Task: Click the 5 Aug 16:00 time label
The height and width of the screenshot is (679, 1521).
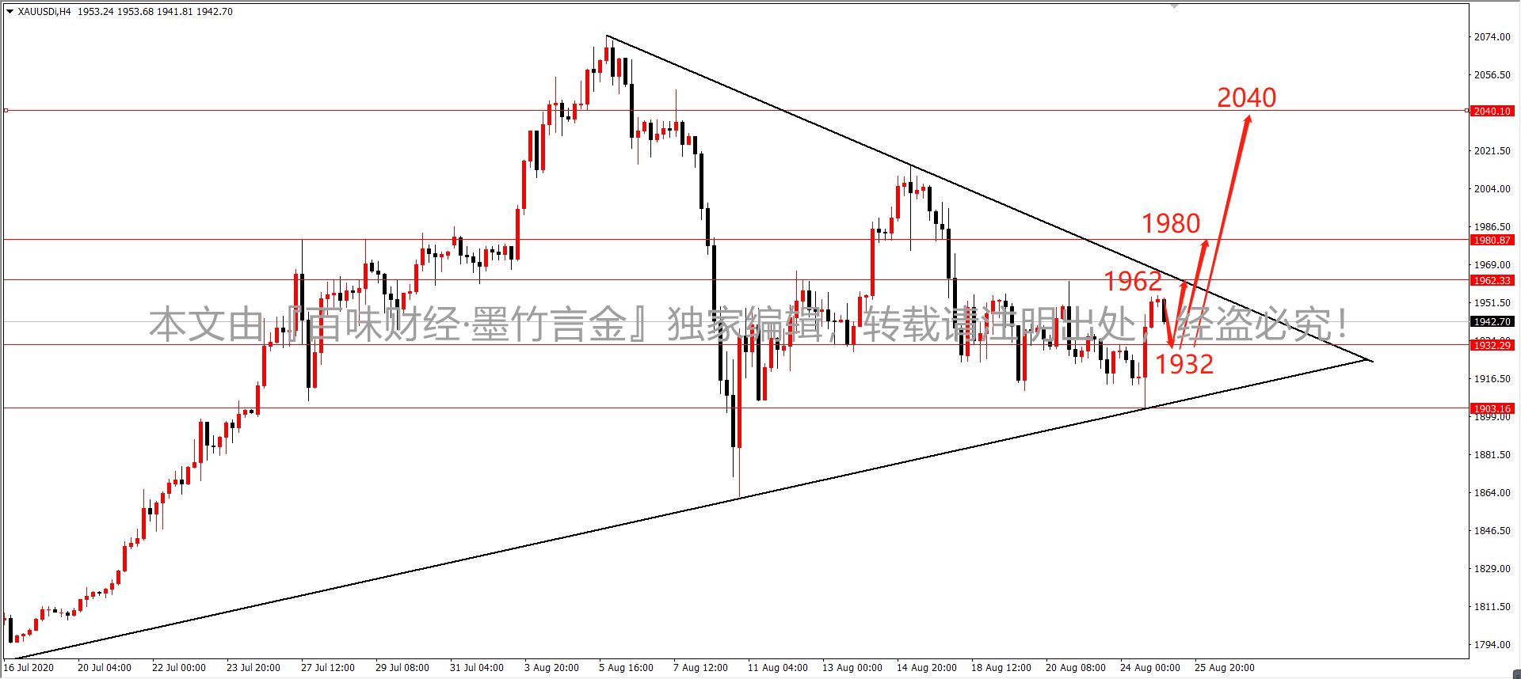Action: coord(626,668)
